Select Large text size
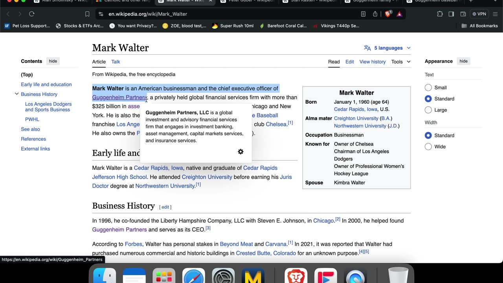 pos(428,110)
